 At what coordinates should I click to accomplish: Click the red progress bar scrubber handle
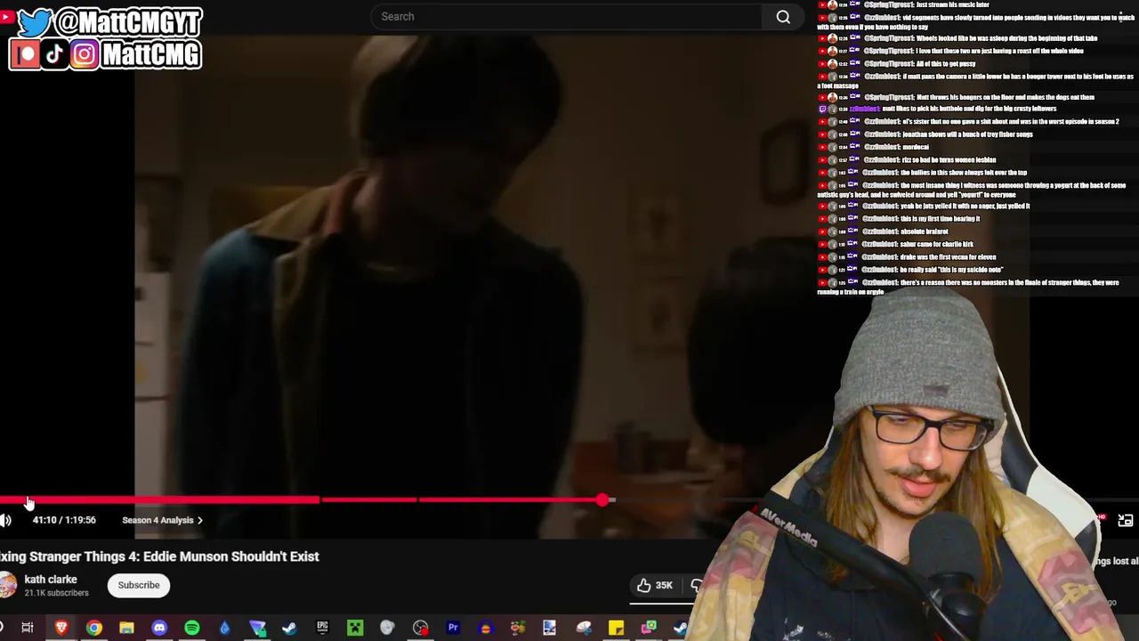coord(603,500)
